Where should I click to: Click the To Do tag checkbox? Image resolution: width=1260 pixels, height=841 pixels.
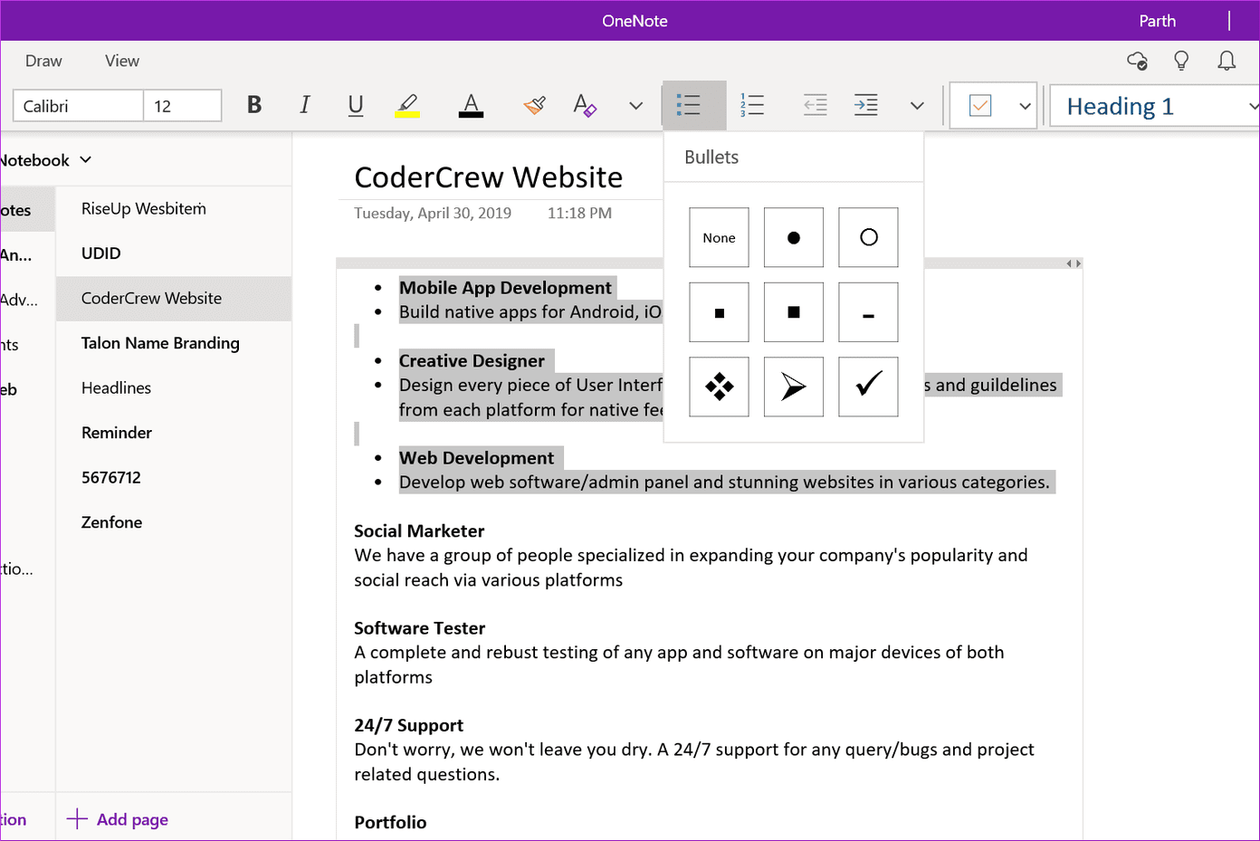click(980, 106)
